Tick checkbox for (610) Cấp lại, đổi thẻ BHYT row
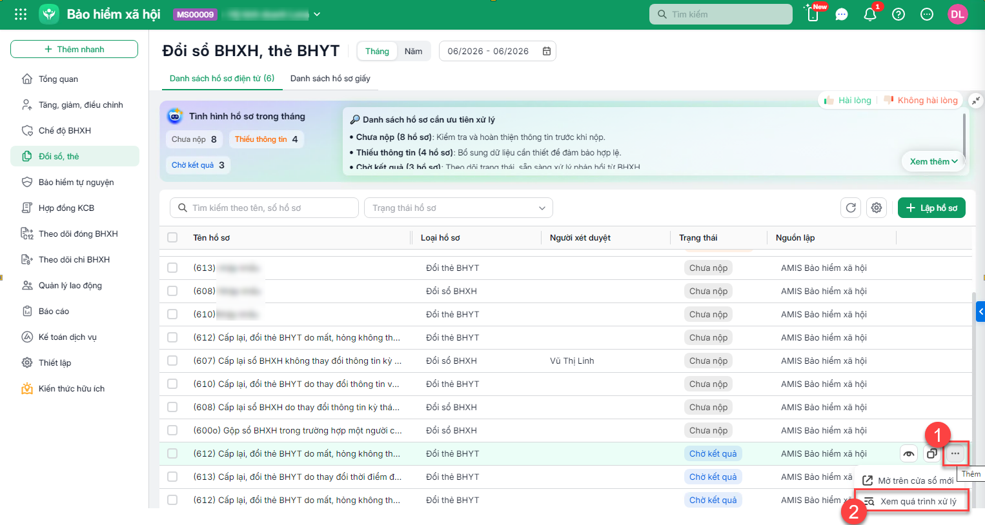Viewport: 985px width, 525px height. [x=172, y=384]
